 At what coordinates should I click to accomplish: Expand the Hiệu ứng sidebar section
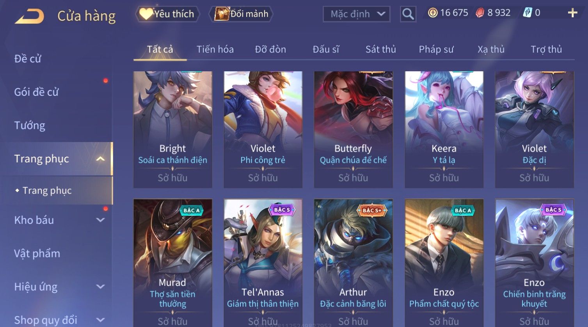point(100,287)
